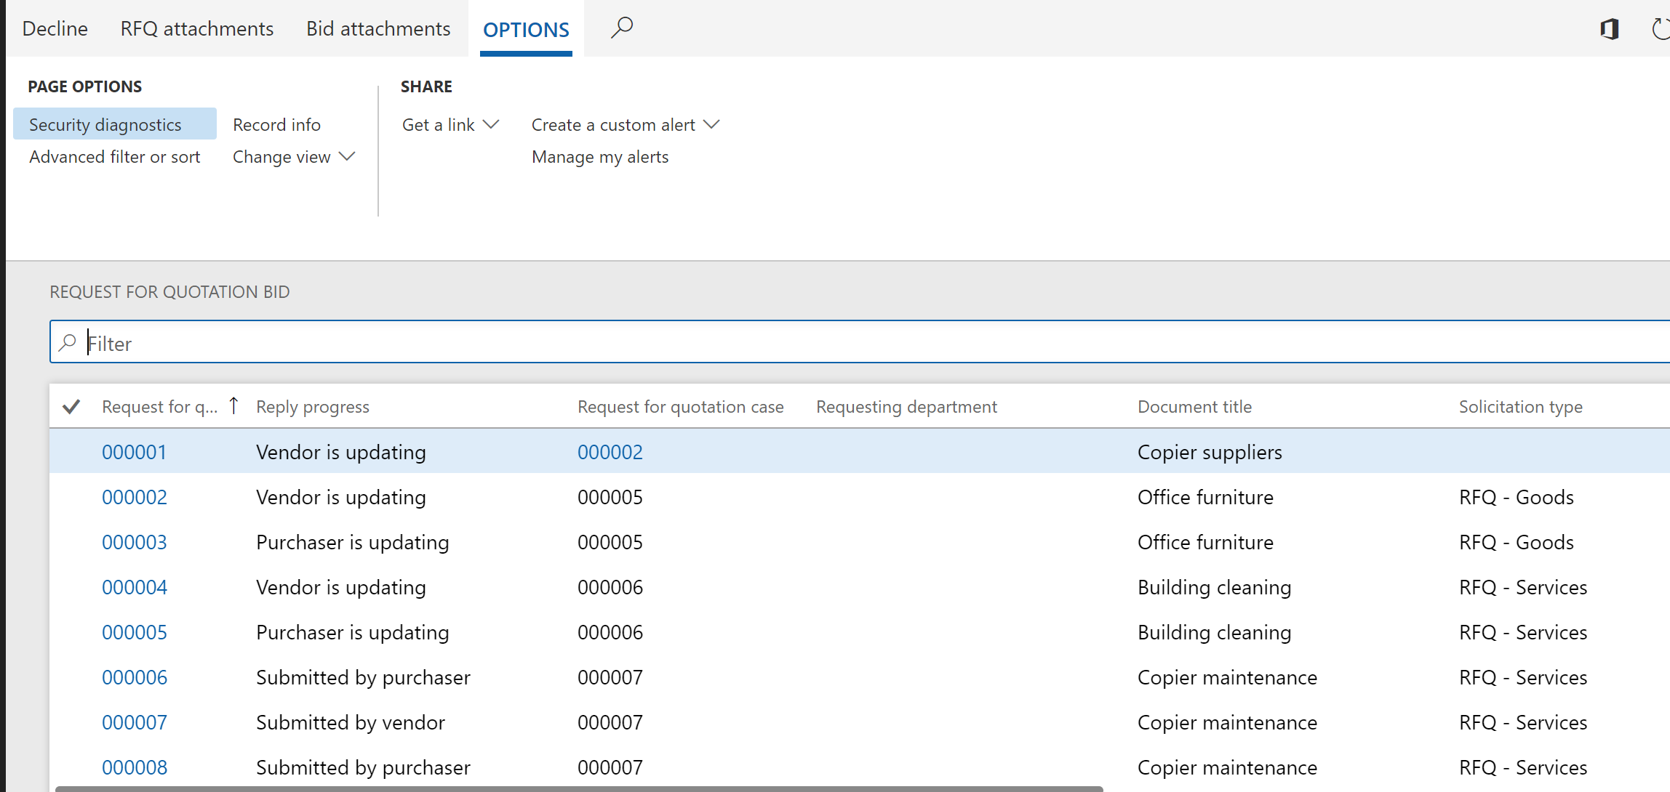
Task: Open the Change view dropdown
Action: click(293, 157)
